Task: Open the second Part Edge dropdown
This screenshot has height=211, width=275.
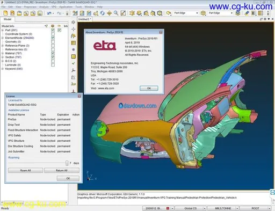Action: (x=231, y=13)
